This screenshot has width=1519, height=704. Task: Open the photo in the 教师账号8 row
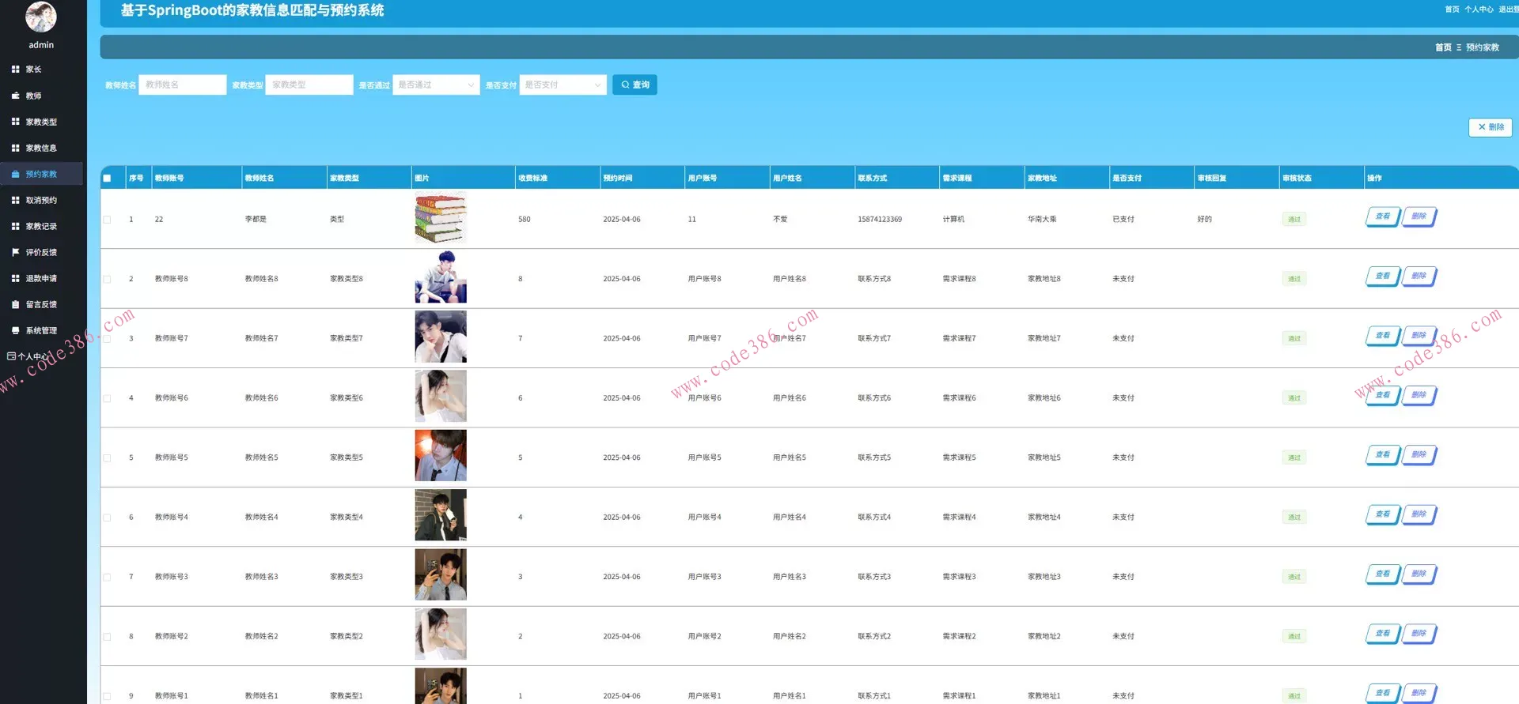pyautogui.click(x=441, y=277)
